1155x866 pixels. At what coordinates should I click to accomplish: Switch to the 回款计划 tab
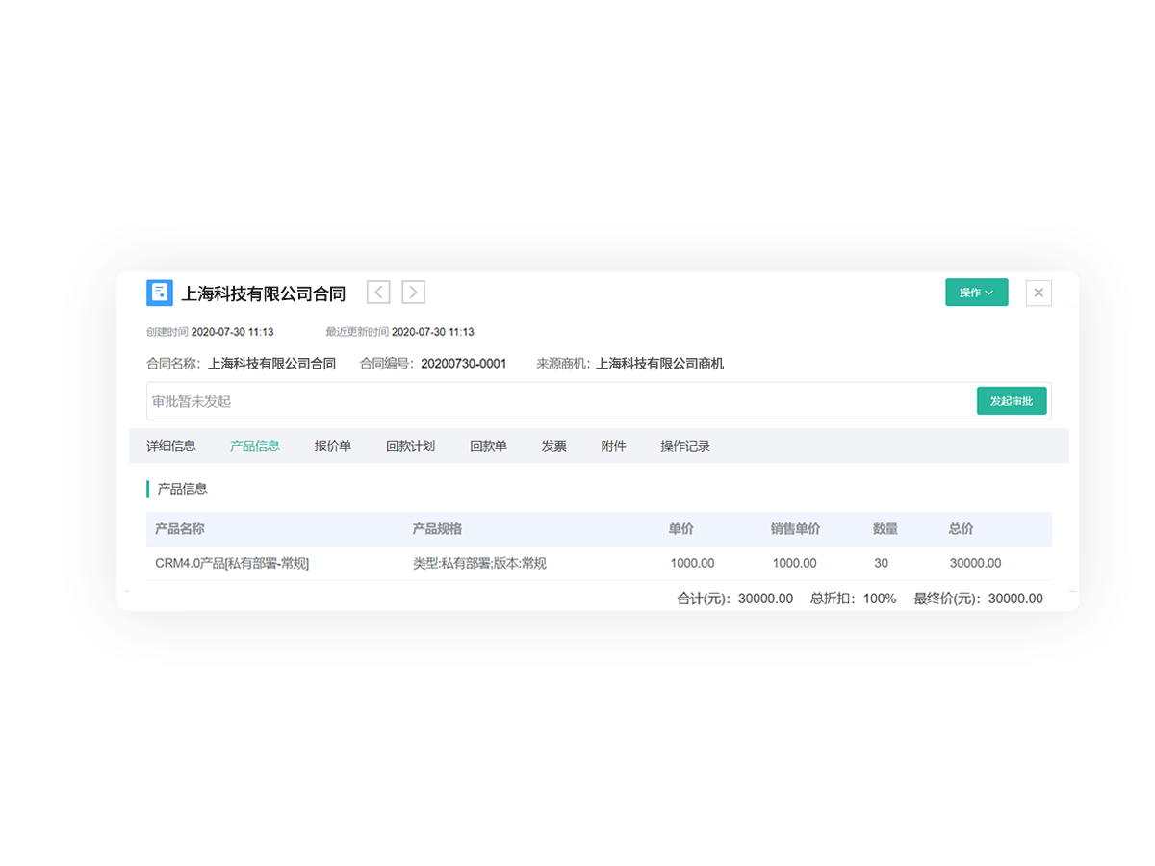(x=411, y=446)
